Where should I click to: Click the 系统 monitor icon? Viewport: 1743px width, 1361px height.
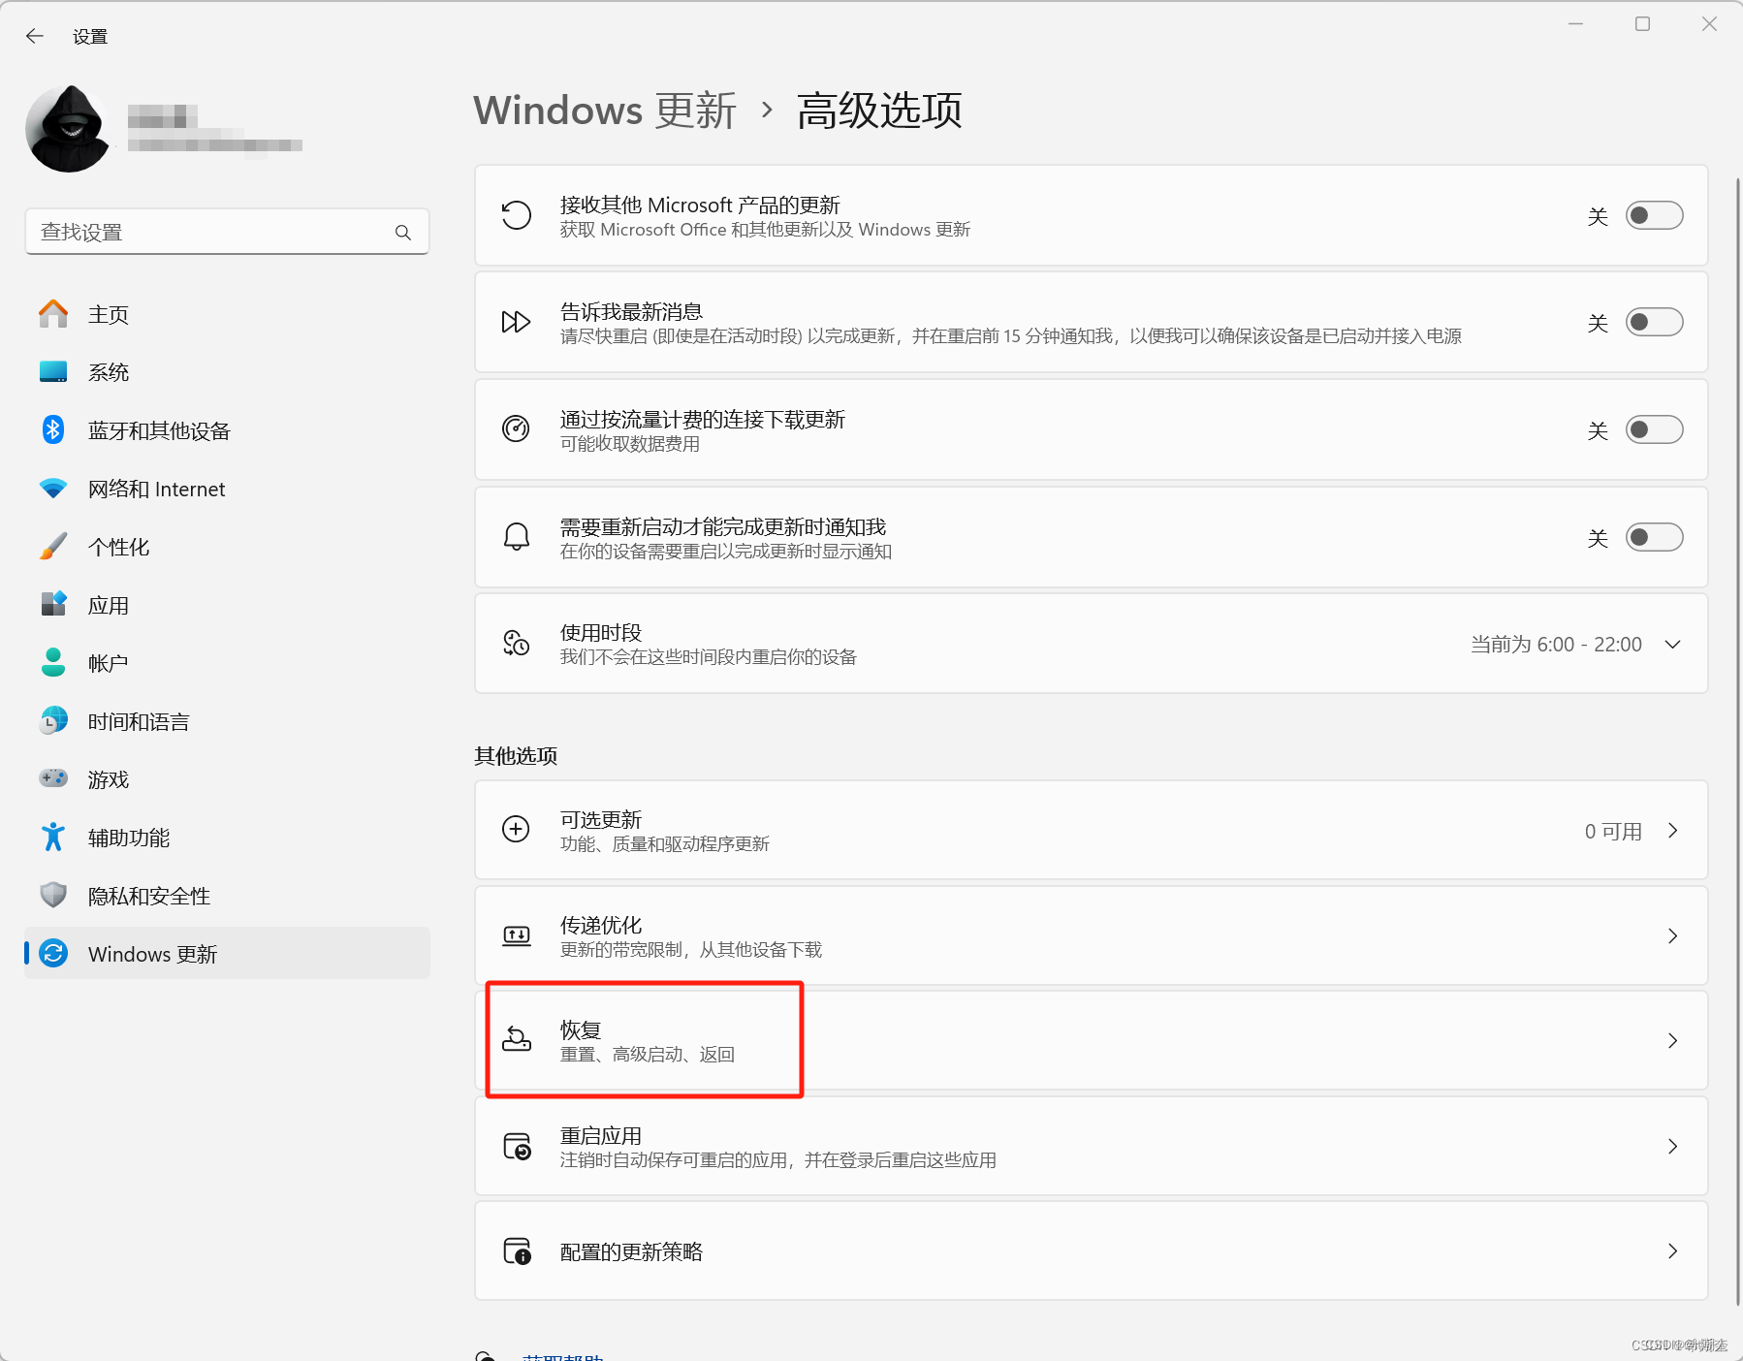click(53, 372)
